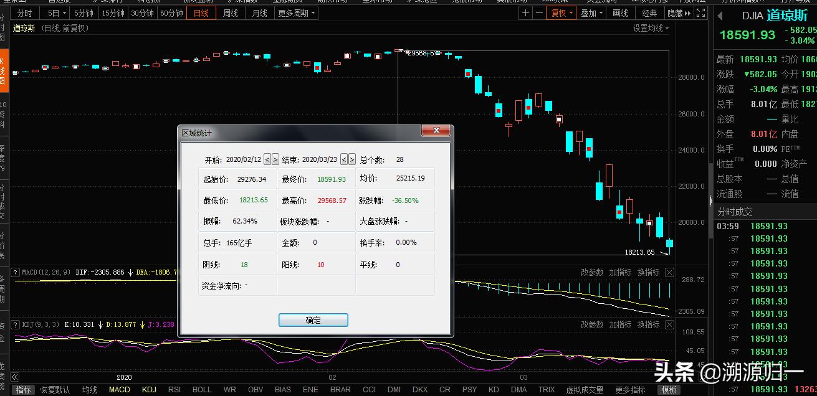The image size is (817, 396).
Task: Step end date forward in dialog
Action: [x=352, y=159]
